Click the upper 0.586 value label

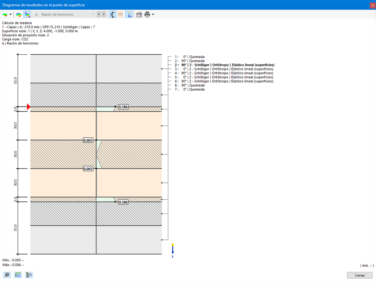(x=123, y=107)
